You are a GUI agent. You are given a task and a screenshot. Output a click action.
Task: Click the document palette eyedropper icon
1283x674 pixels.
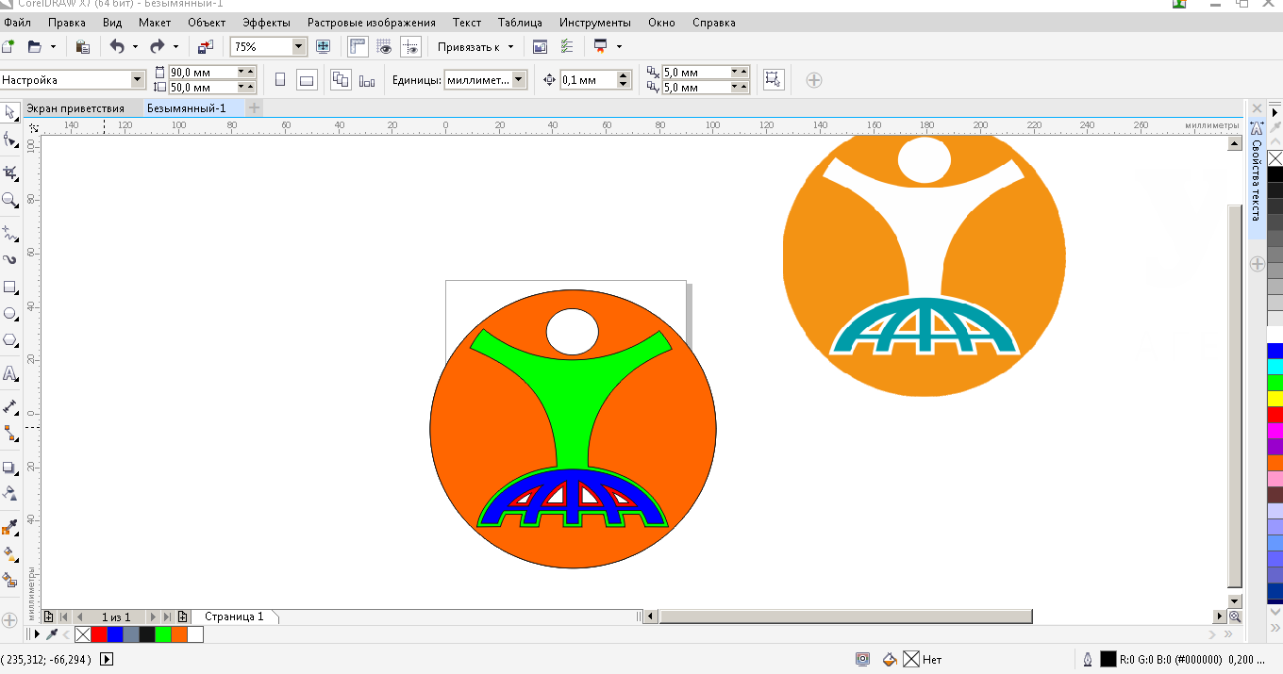tap(52, 634)
